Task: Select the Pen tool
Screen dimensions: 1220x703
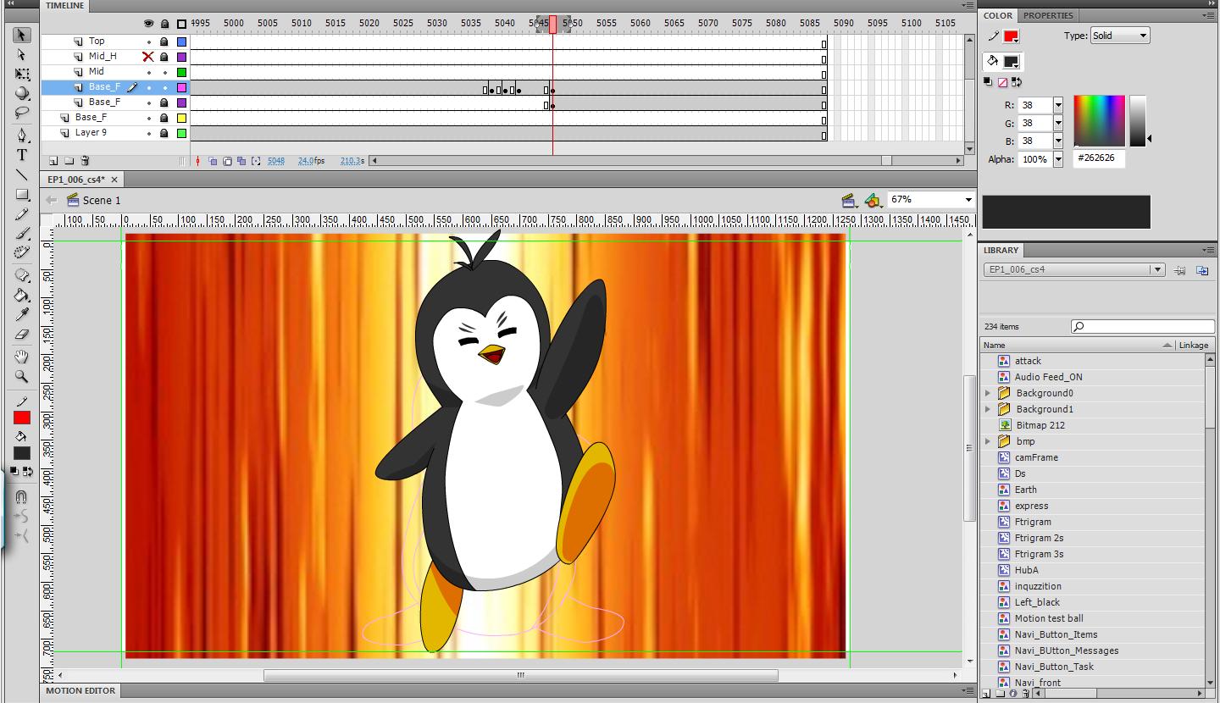Action: pyautogui.click(x=22, y=136)
